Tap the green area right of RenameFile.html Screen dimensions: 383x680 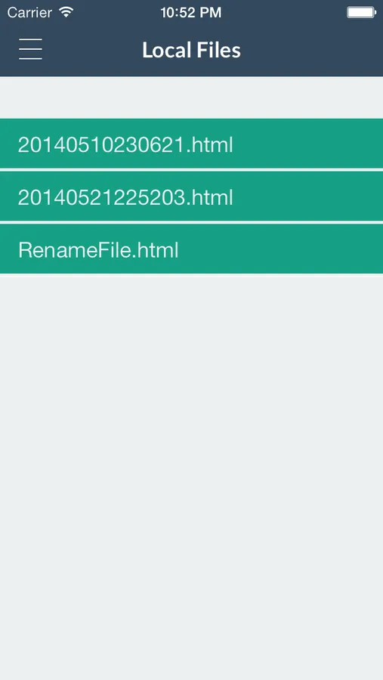click(281, 249)
